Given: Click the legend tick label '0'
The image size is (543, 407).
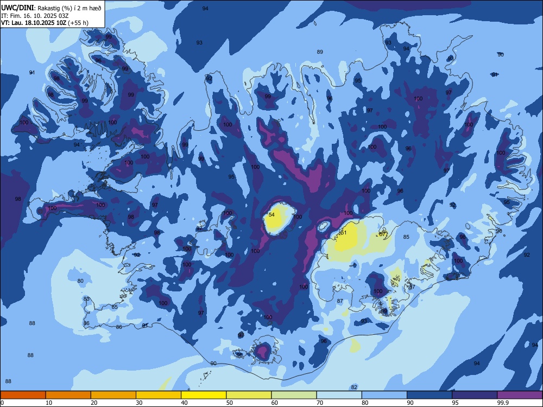Looking at the screenshot, I should (x=2, y=403).
